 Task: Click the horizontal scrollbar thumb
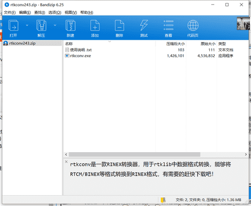coord(134,154)
